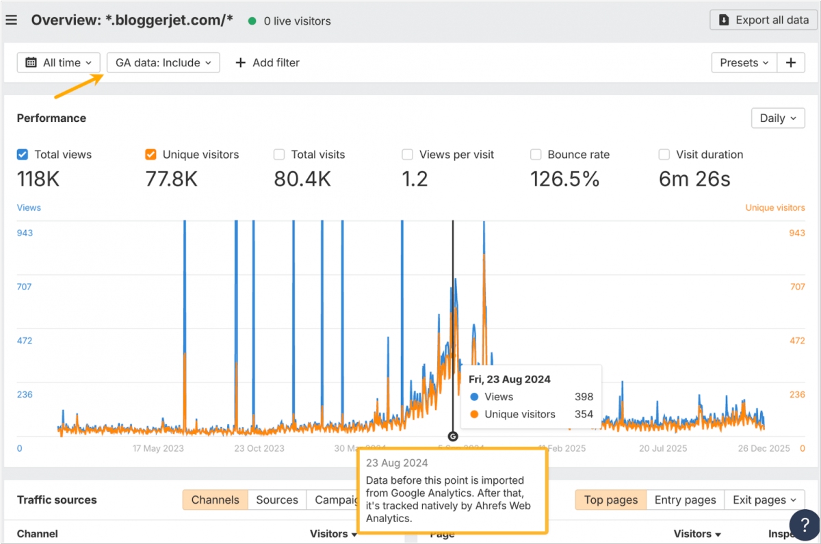Open the Presets dropdown
The width and height of the screenshot is (821, 544).
coord(744,63)
